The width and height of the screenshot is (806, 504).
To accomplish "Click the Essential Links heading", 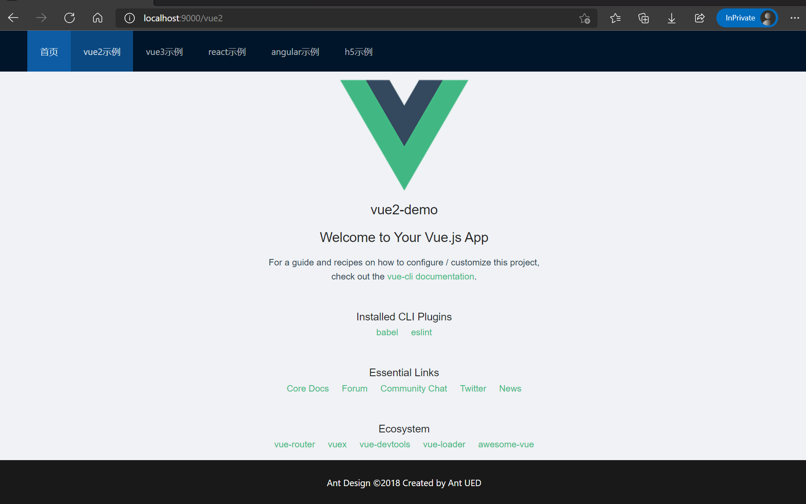I will tap(404, 373).
